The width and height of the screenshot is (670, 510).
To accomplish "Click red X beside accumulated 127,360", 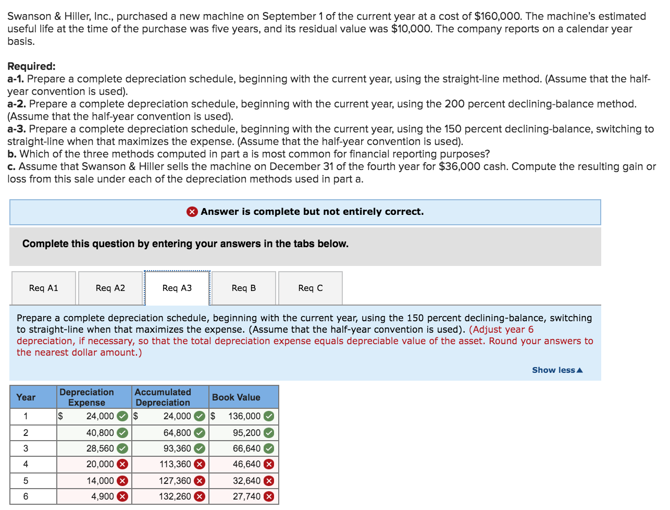I will pos(200,481).
